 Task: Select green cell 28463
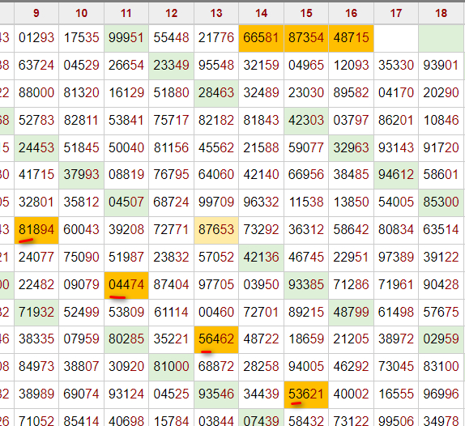[216, 93]
